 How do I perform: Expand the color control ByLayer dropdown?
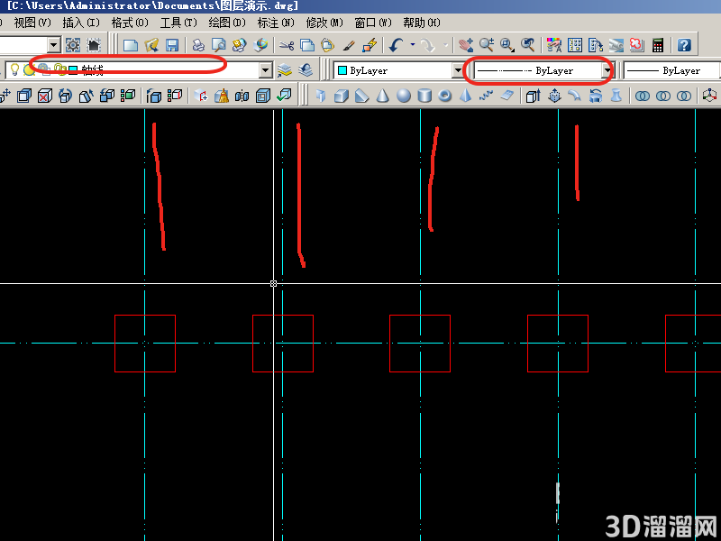pos(458,70)
